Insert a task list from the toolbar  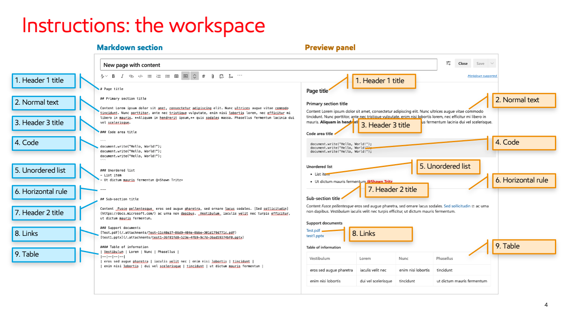click(x=167, y=76)
